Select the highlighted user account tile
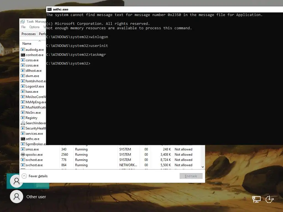The image size is (283, 212). pos(28,181)
